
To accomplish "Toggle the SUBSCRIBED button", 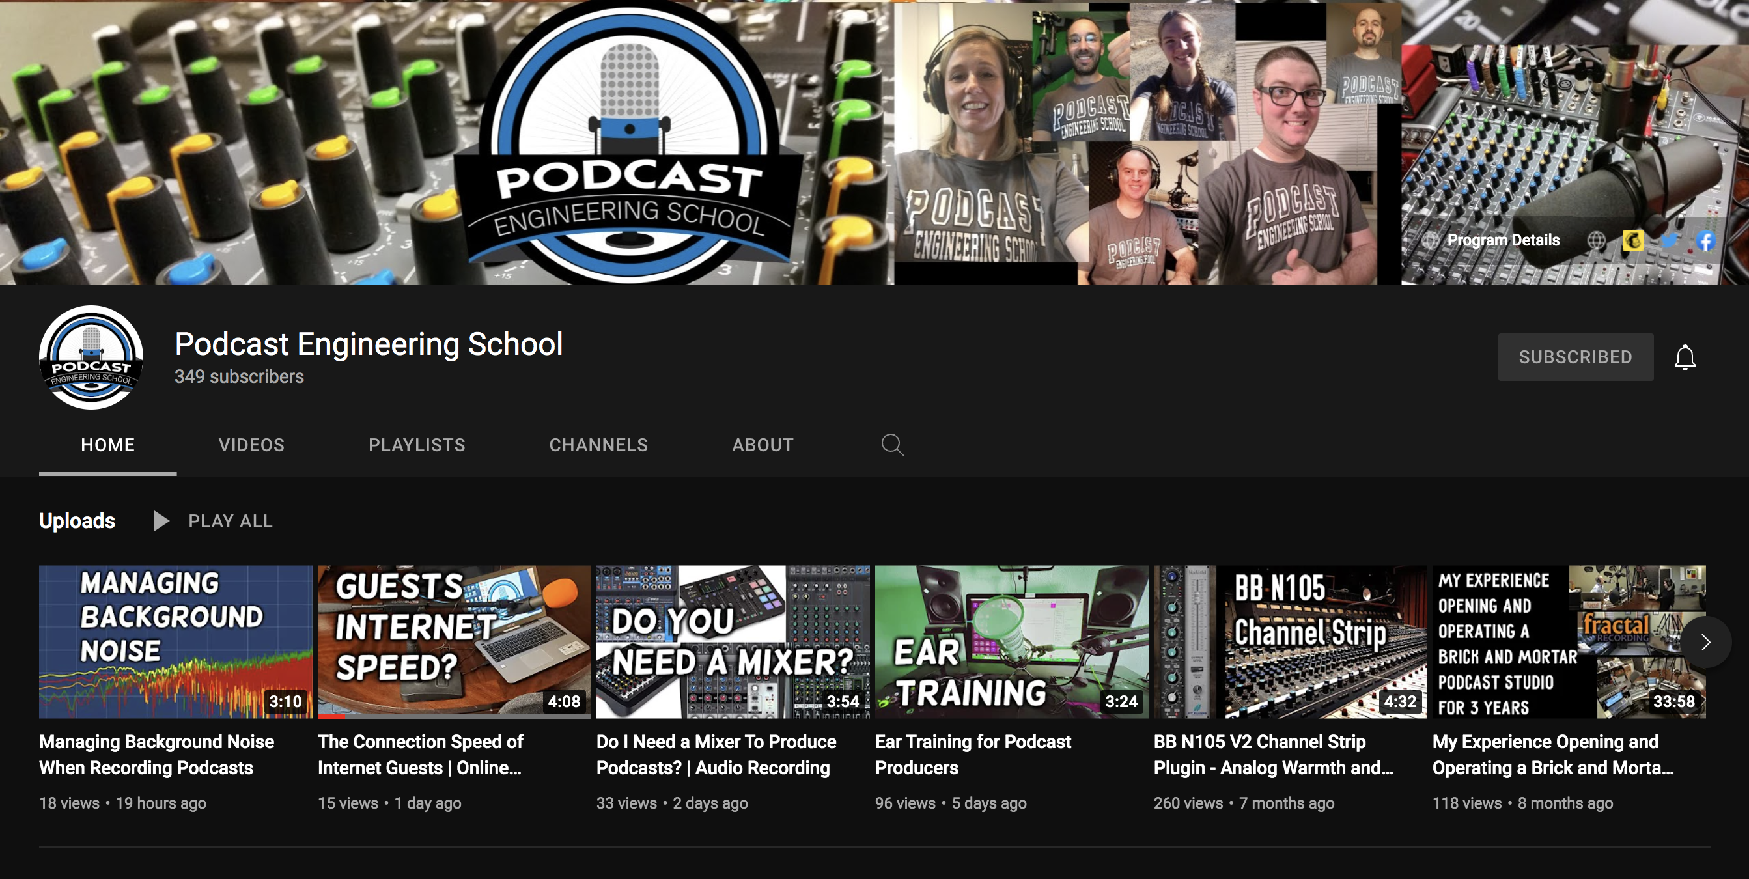I will pos(1575,357).
